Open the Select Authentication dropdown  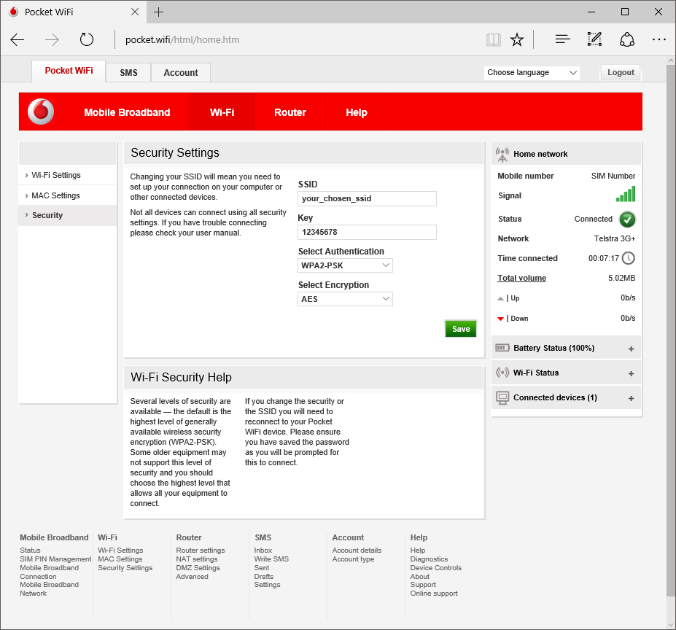pos(345,265)
